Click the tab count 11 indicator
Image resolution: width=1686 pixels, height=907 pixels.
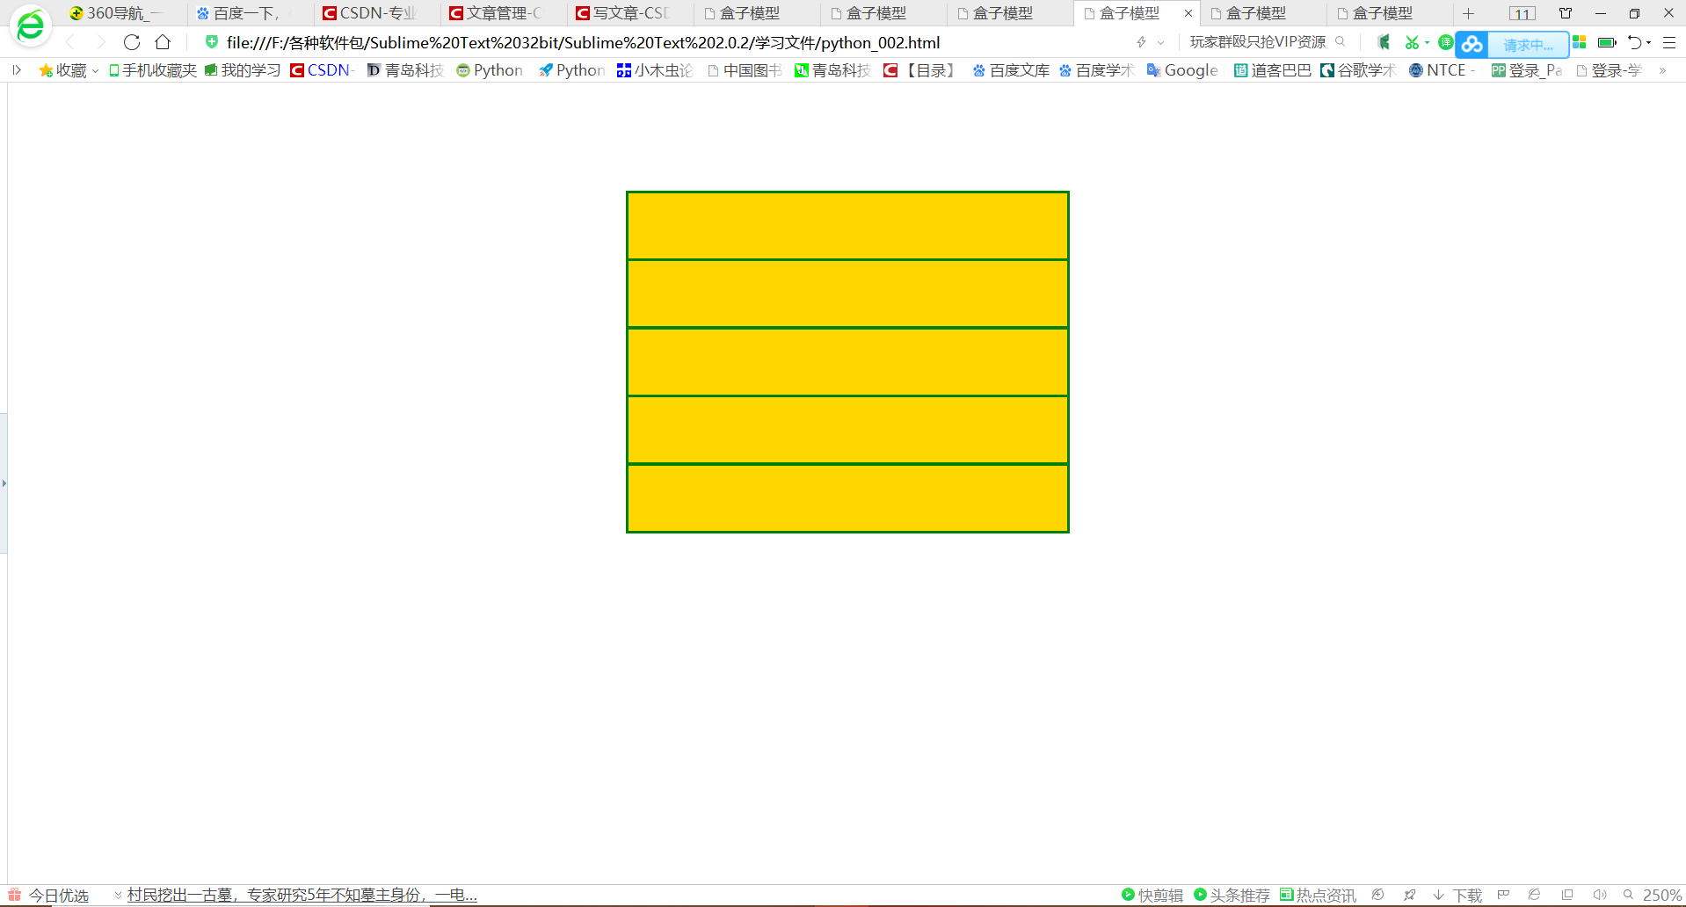[x=1522, y=13]
